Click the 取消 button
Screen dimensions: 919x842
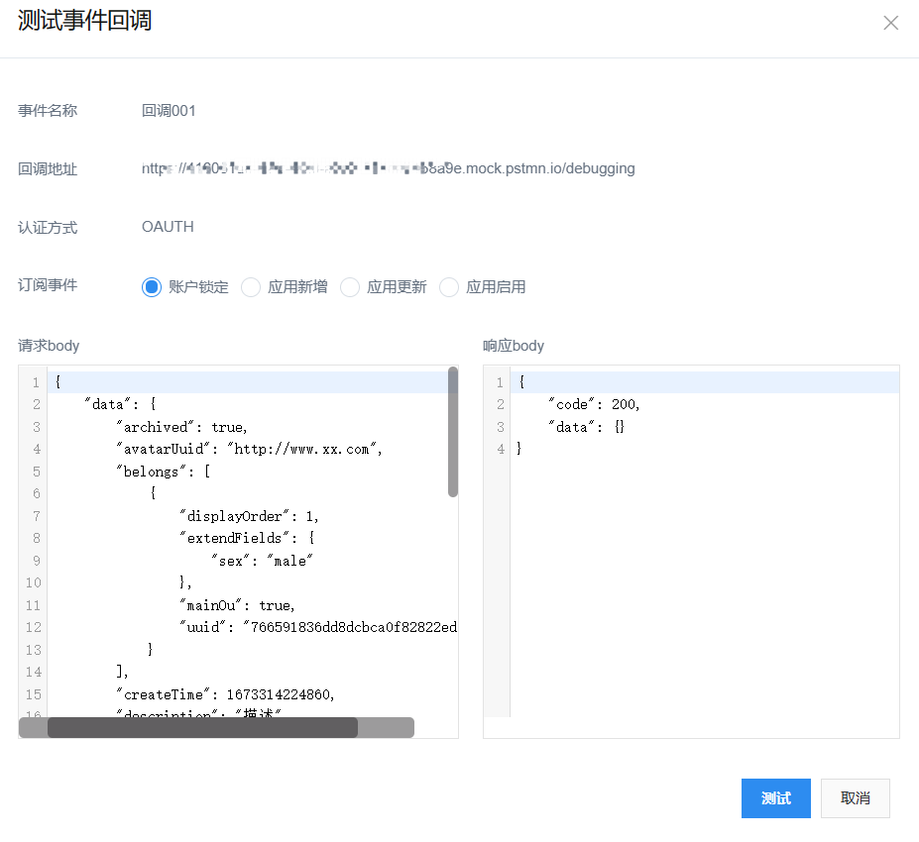tap(855, 798)
